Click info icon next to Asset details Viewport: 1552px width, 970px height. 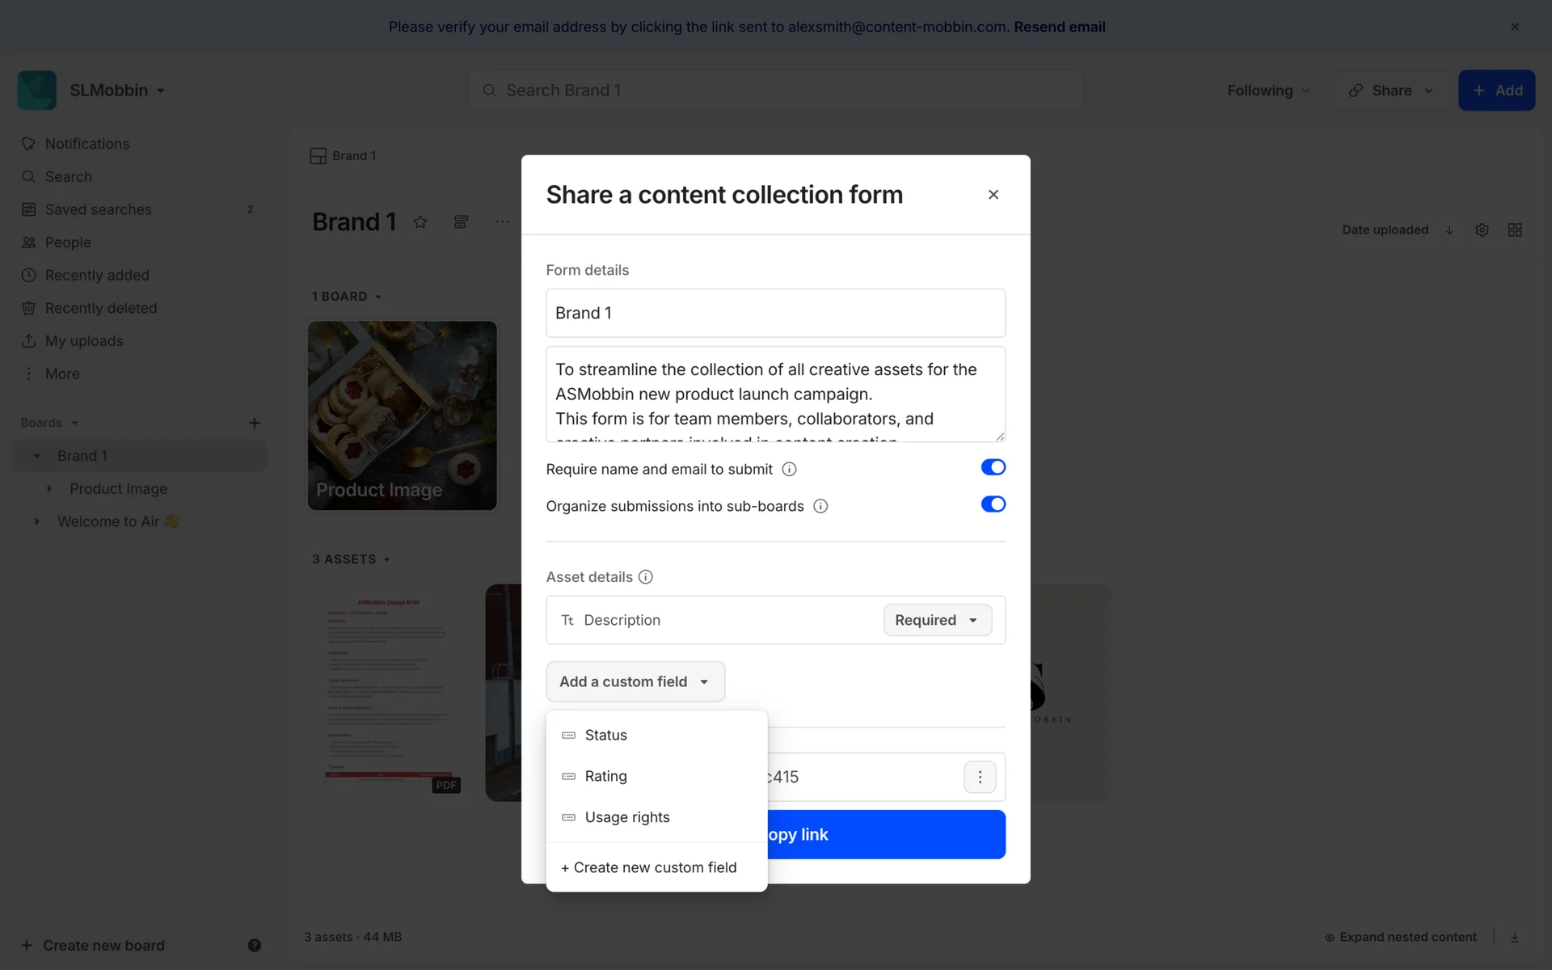[645, 577]
